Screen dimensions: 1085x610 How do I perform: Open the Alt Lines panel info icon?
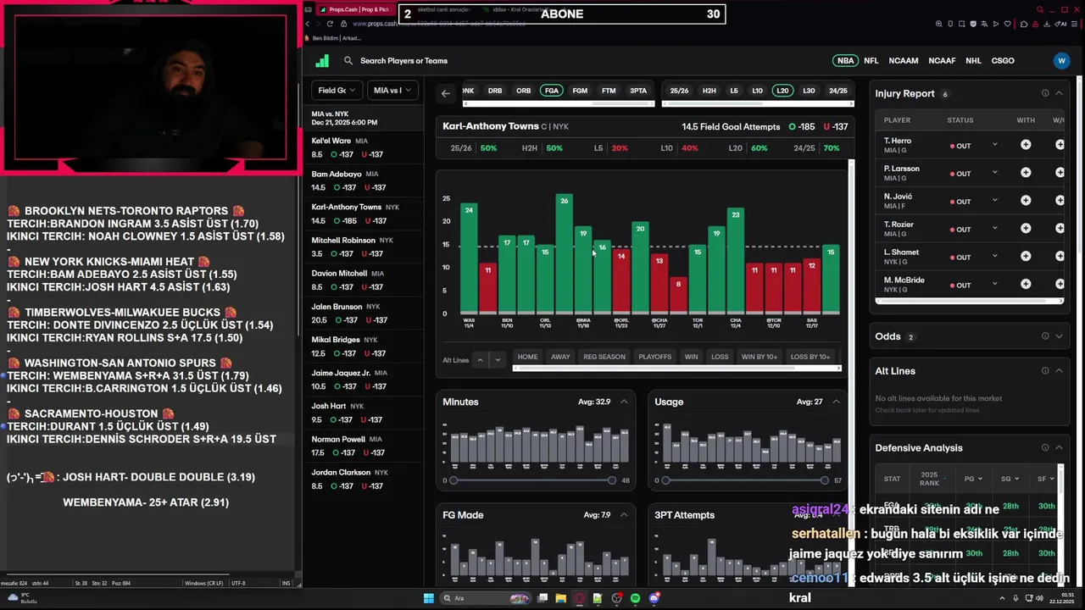point(1045,371)
